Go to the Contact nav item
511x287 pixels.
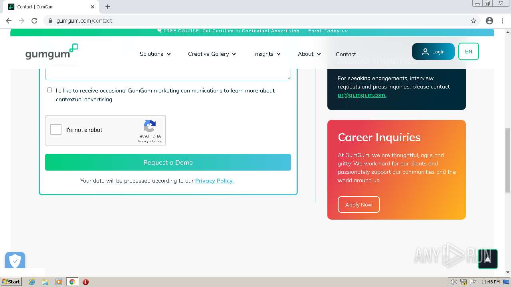point(346,54)
